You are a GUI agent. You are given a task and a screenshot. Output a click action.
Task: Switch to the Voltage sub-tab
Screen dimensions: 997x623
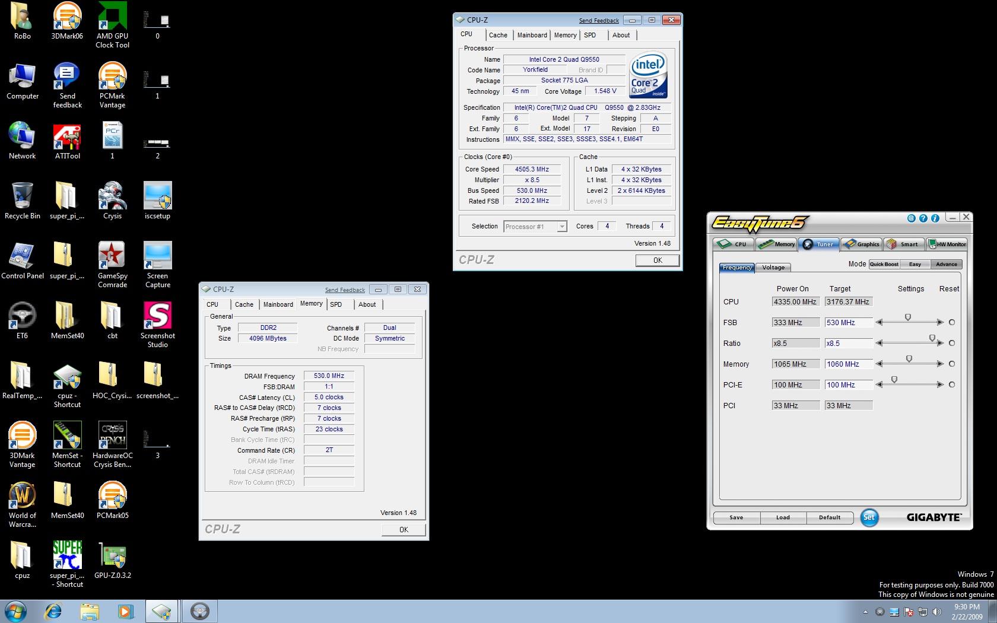(x=773, y=268)
